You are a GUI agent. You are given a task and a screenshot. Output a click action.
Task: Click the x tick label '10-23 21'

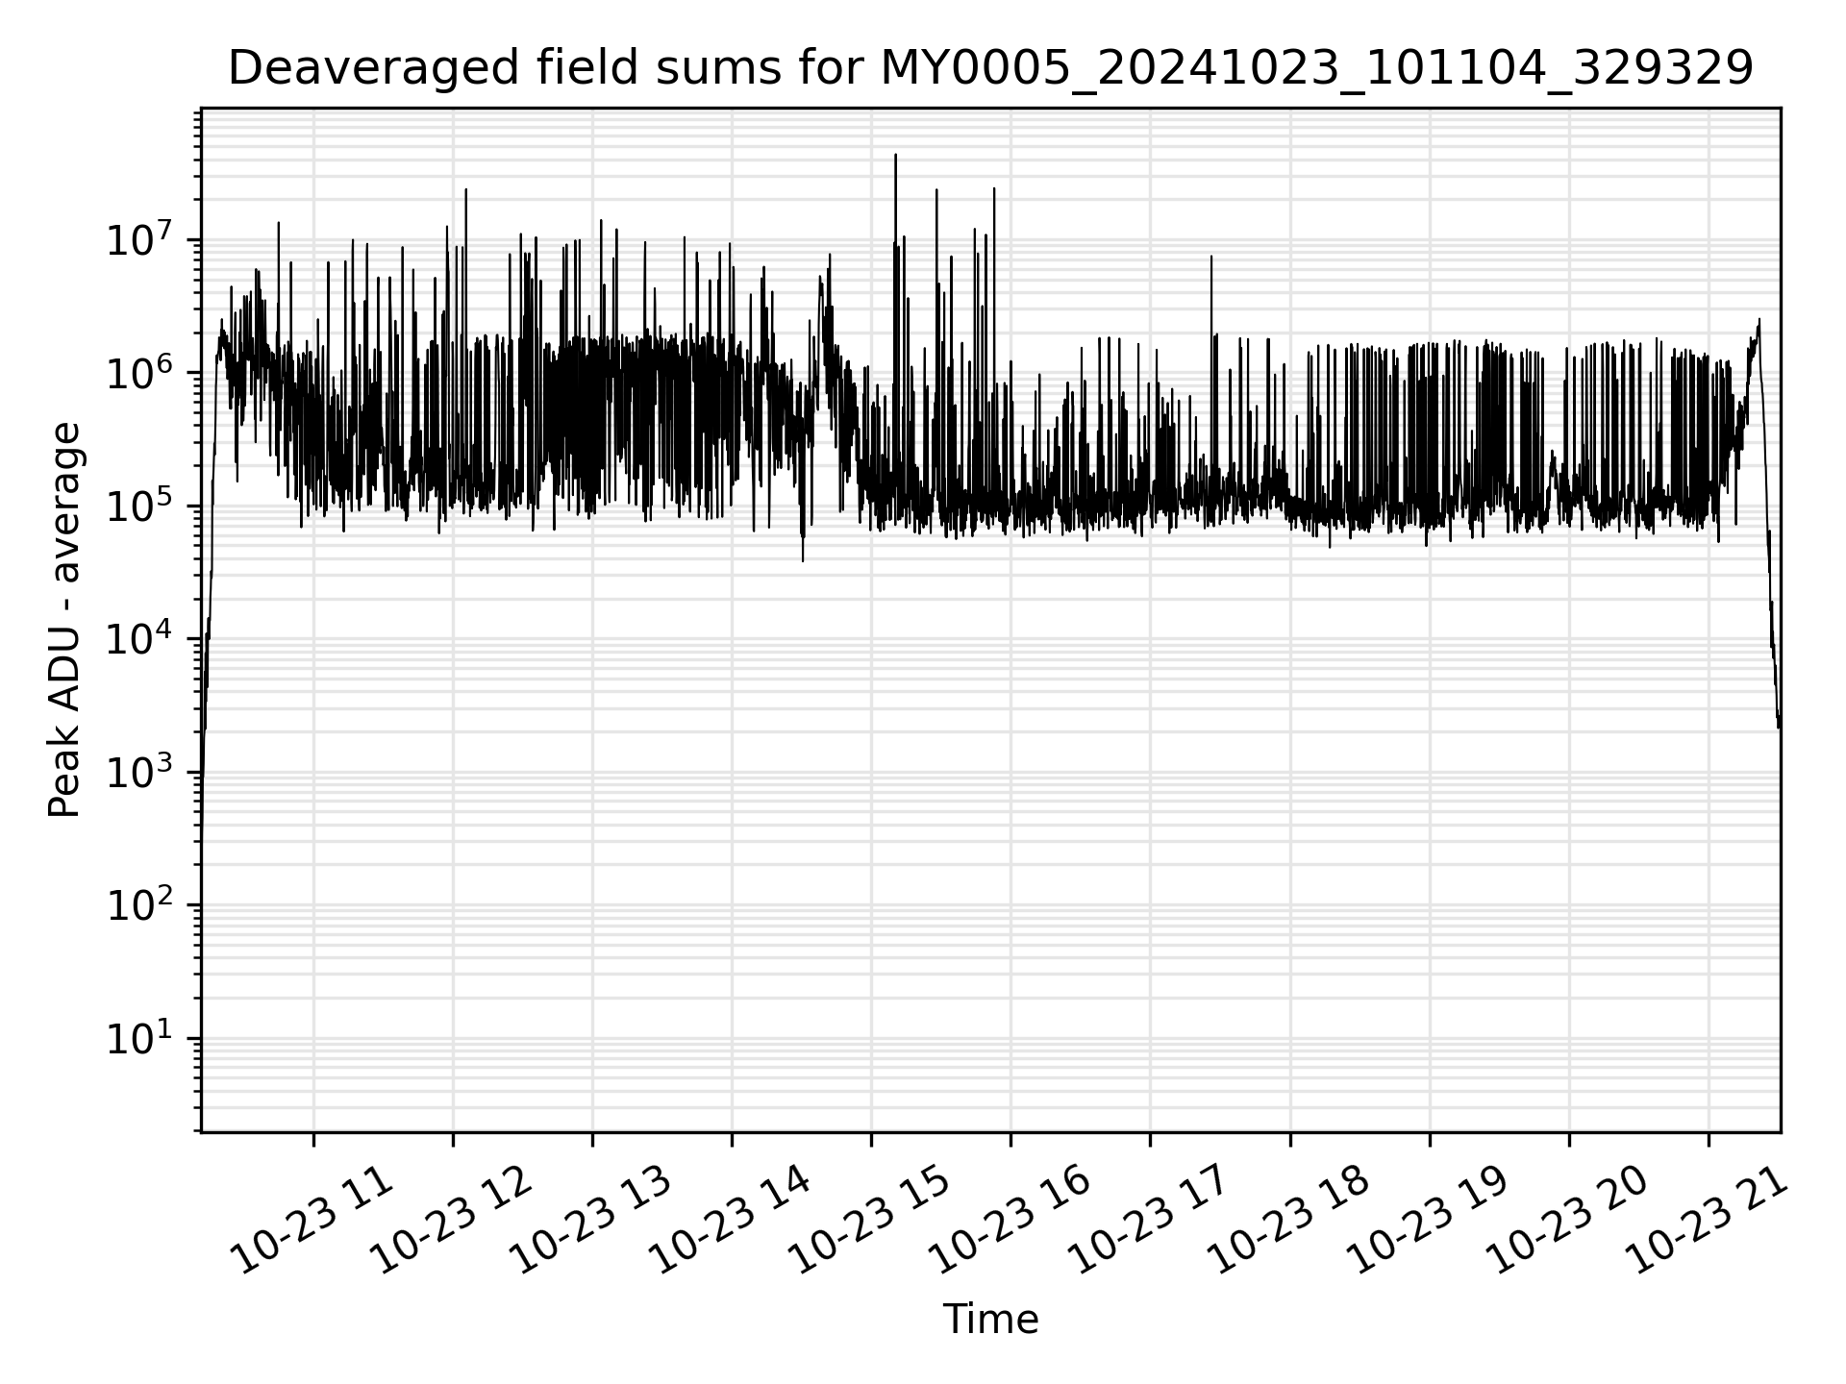1709,1221
